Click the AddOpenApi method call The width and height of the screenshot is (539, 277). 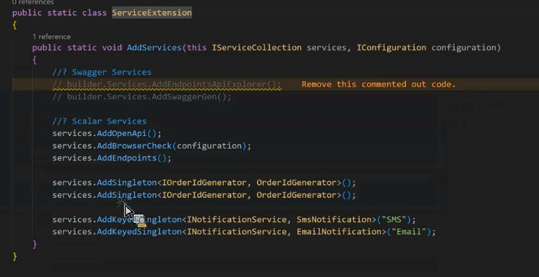[x=122, y=134]
